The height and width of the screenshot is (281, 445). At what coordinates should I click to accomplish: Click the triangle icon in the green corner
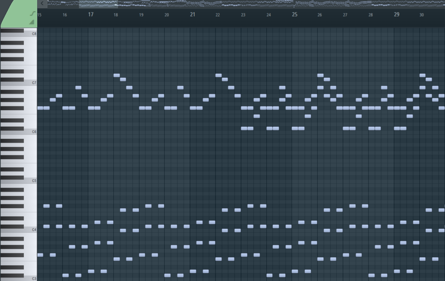tap(32, 22)
